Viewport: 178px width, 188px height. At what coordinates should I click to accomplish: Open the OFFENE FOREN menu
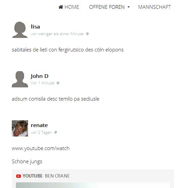tap(109, 7)
